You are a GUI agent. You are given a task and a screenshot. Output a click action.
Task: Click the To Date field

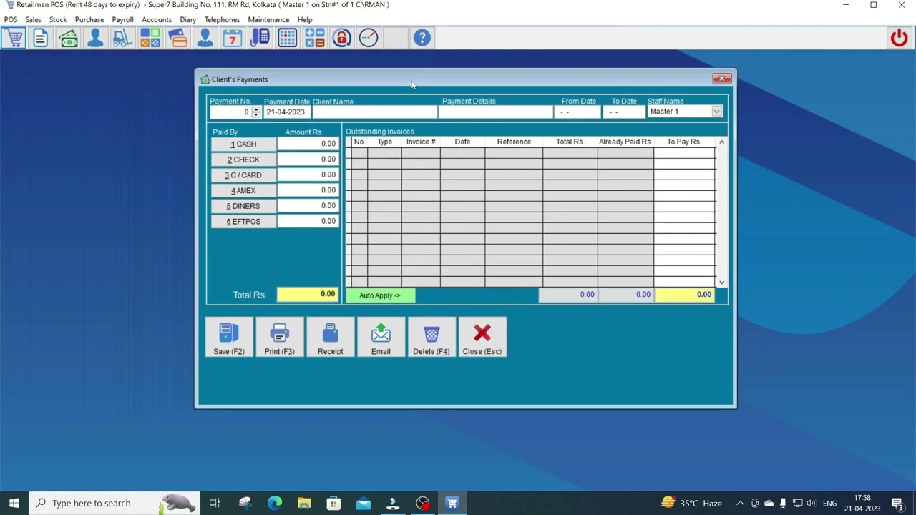(x=624, y=112)
